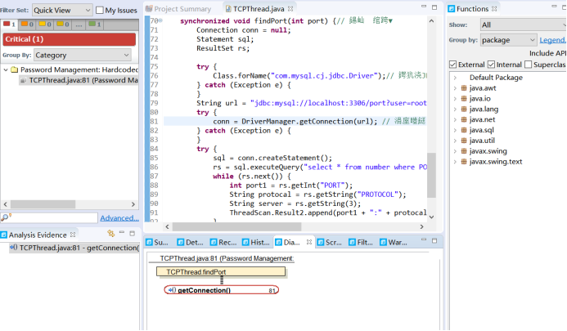Uncheck the Internal functions checkbox

click(x=491, y=65)
